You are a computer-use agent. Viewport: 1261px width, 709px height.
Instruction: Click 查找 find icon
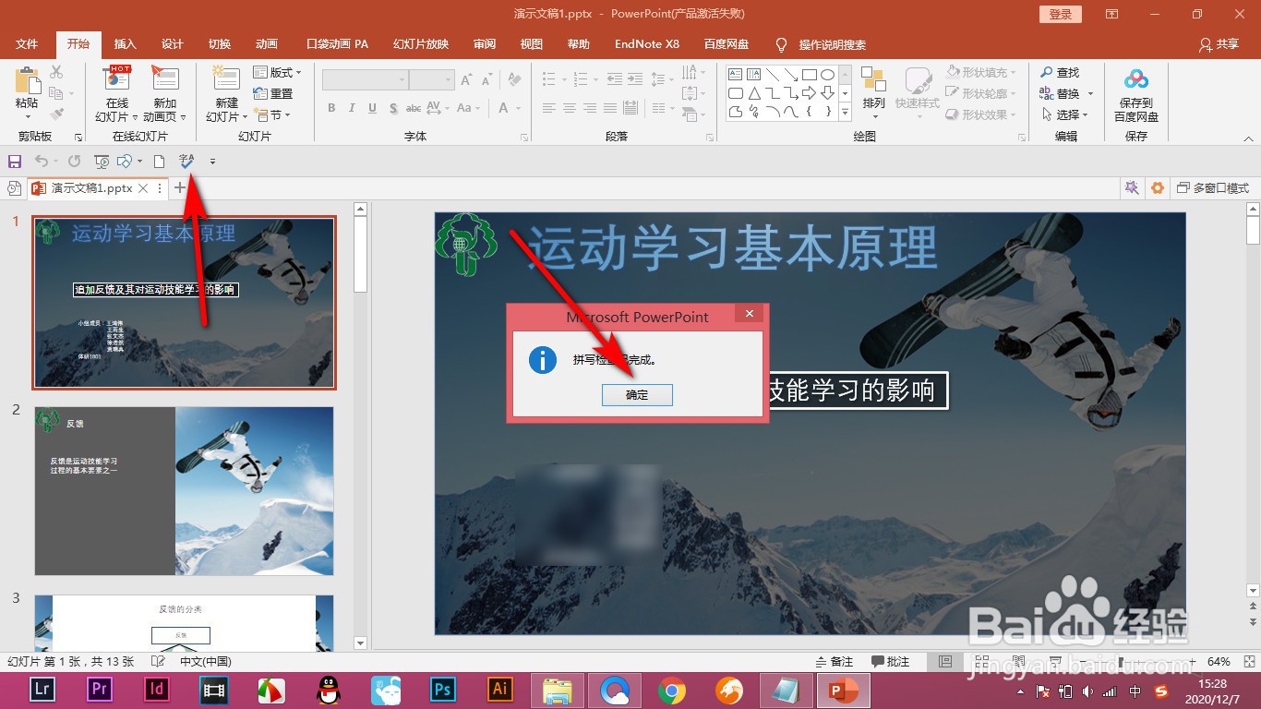(1047, 72)
